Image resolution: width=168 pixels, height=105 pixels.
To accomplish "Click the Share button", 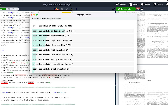I will [133, 4].
